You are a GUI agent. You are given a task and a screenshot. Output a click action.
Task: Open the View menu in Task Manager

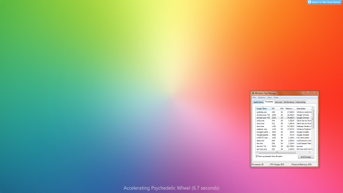point(269,98)
